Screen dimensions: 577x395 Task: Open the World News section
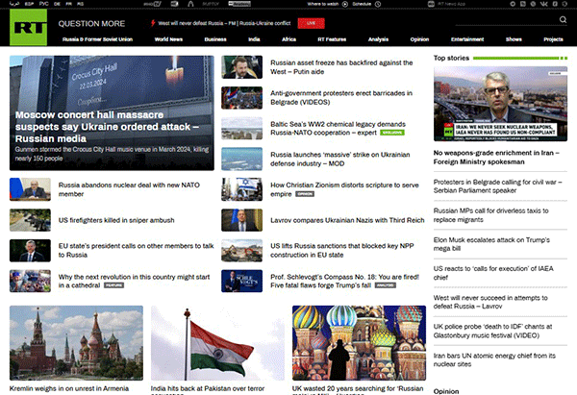click(168, 39)
